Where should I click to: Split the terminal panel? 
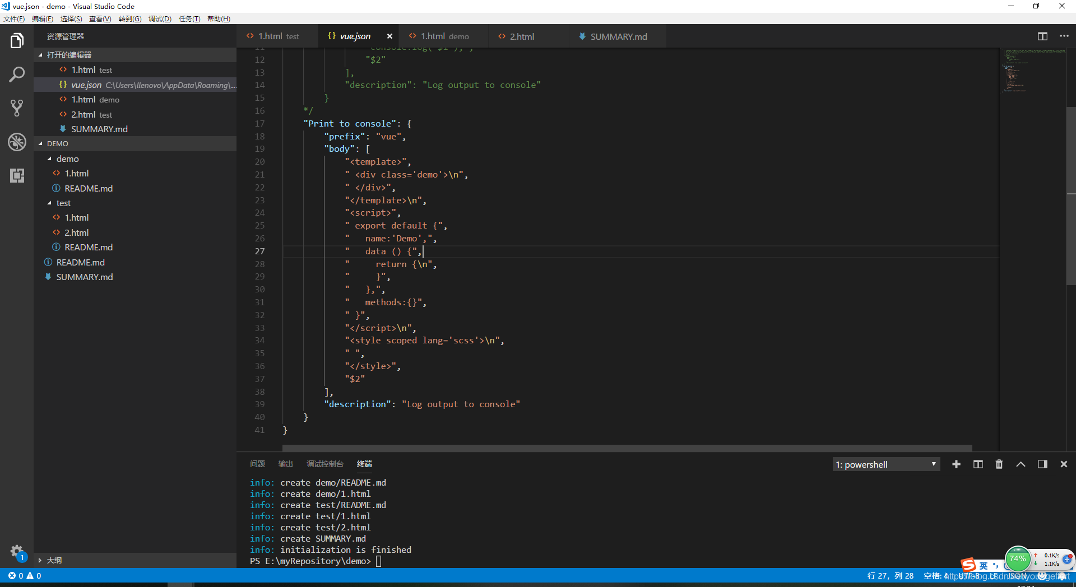[x=978, y=464]
